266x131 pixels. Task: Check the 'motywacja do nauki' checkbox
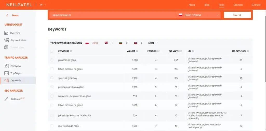pos(52,126)
